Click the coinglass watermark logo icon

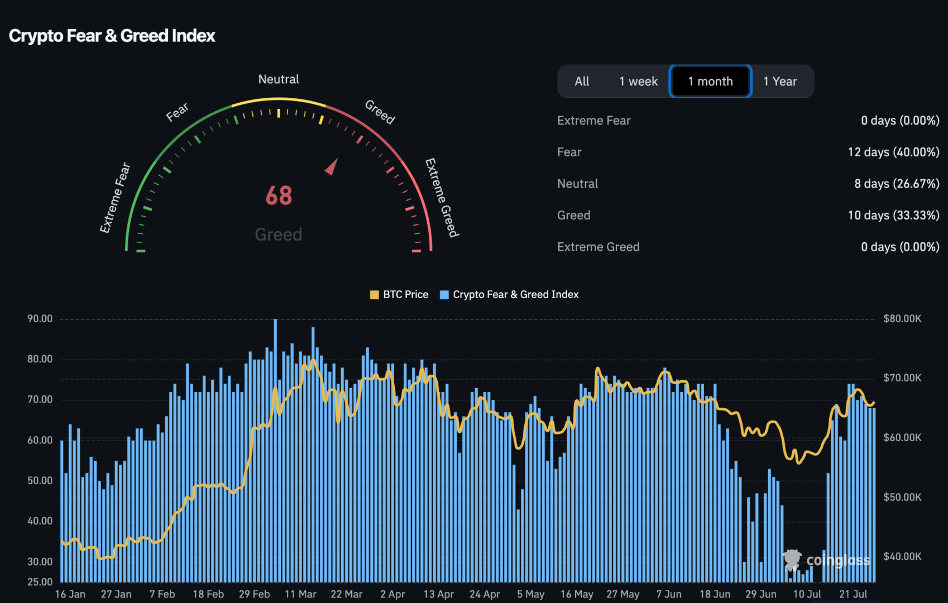point(792,559)
